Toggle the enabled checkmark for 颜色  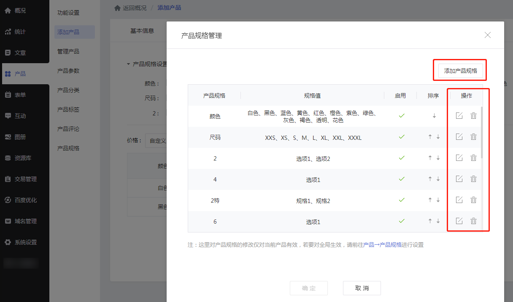(402, 116)
